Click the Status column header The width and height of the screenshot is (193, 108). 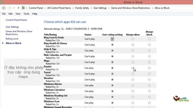(88, 35)
